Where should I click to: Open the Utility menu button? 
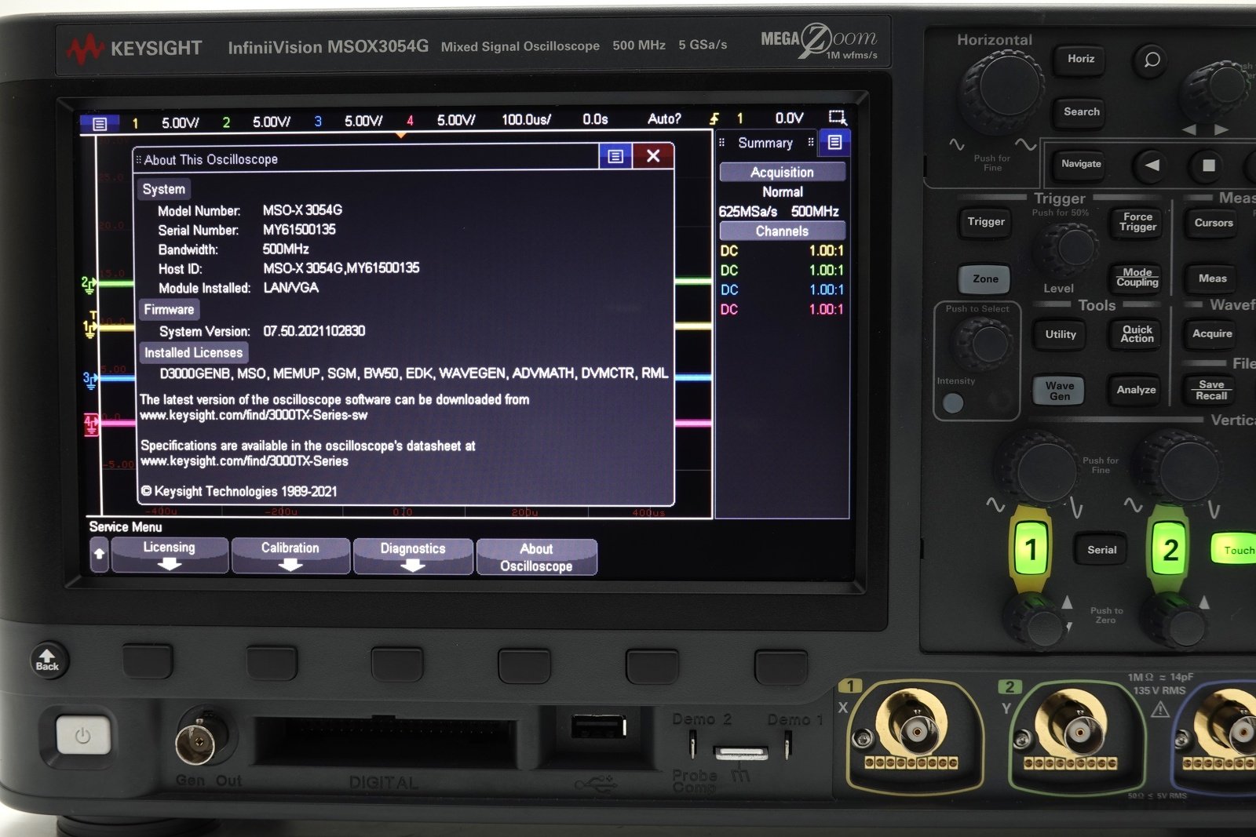pos(1061,334)
